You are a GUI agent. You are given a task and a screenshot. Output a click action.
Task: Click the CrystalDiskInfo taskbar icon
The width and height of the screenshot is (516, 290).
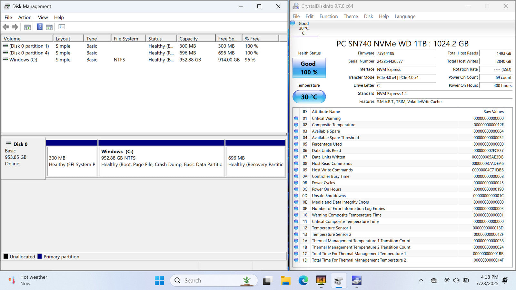pos(356,281)
